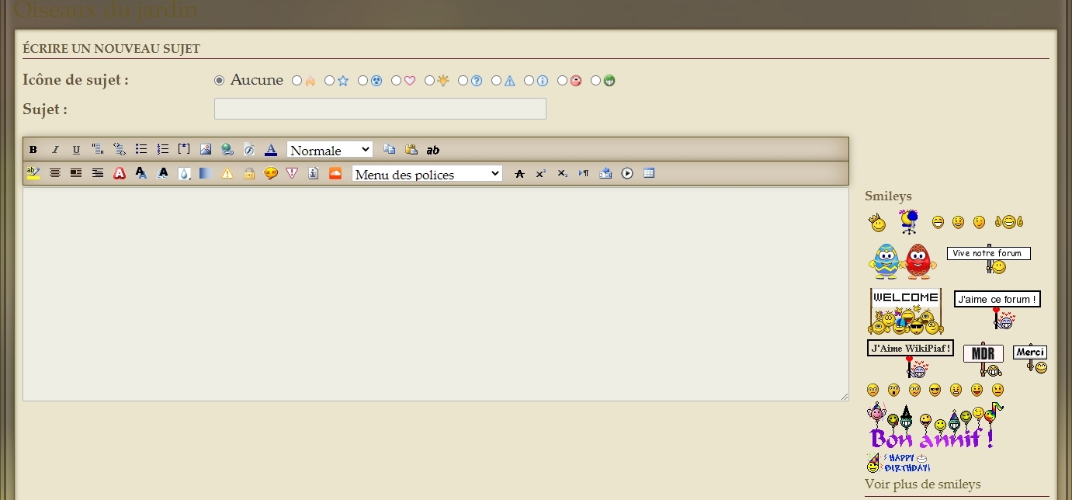
Task: Select the light bulb topic icon radio
Action: (x=430, y=80)
